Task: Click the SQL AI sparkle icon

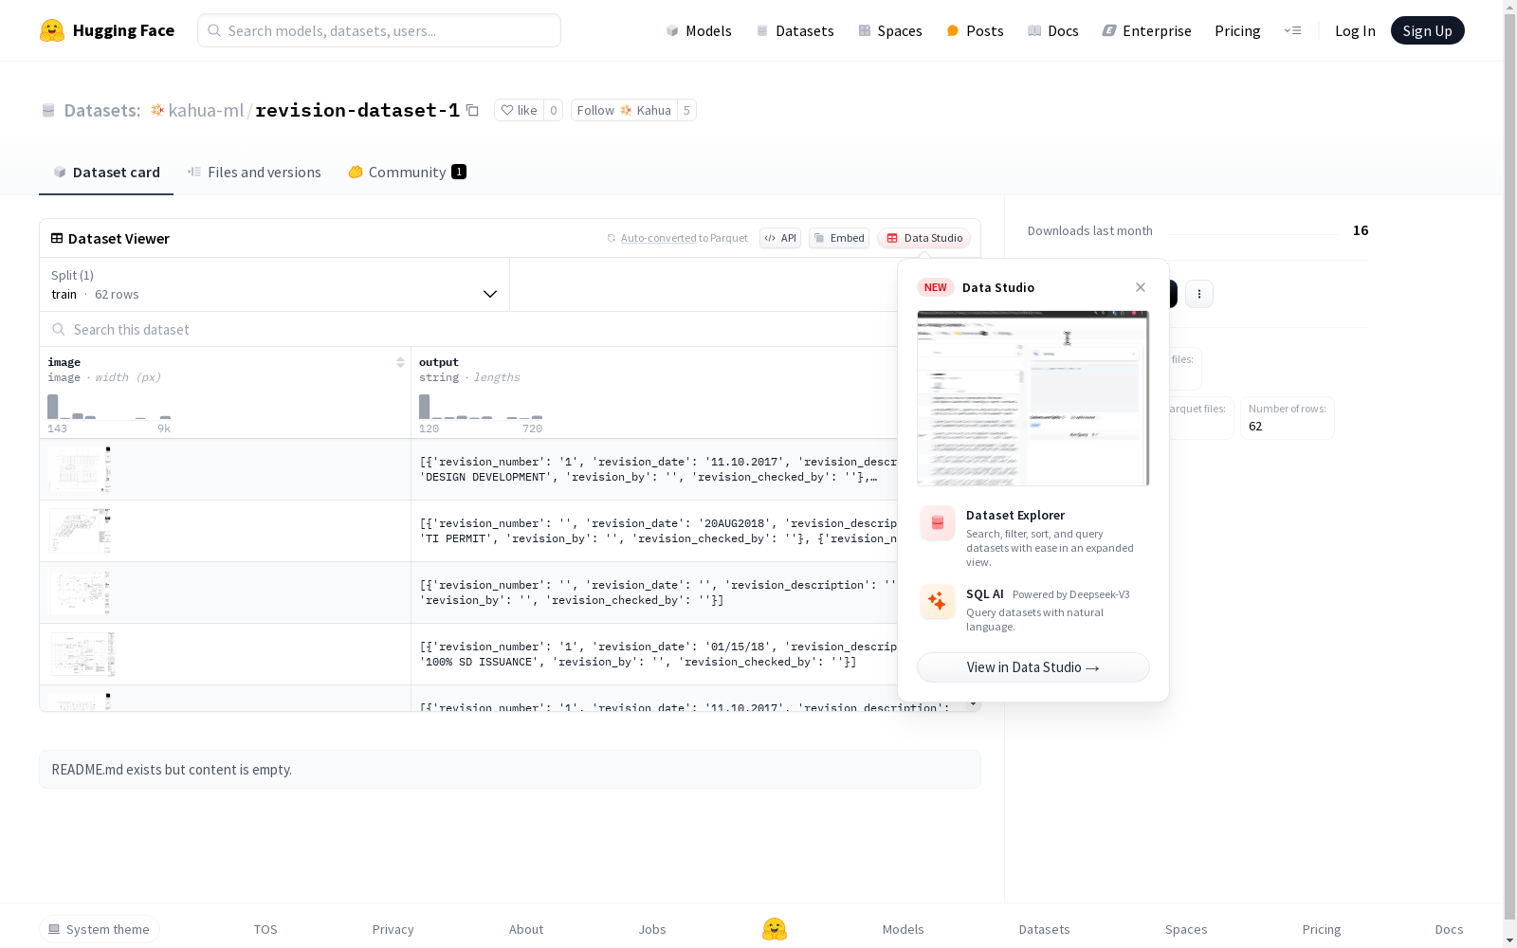Action: [x=938, y=601]
